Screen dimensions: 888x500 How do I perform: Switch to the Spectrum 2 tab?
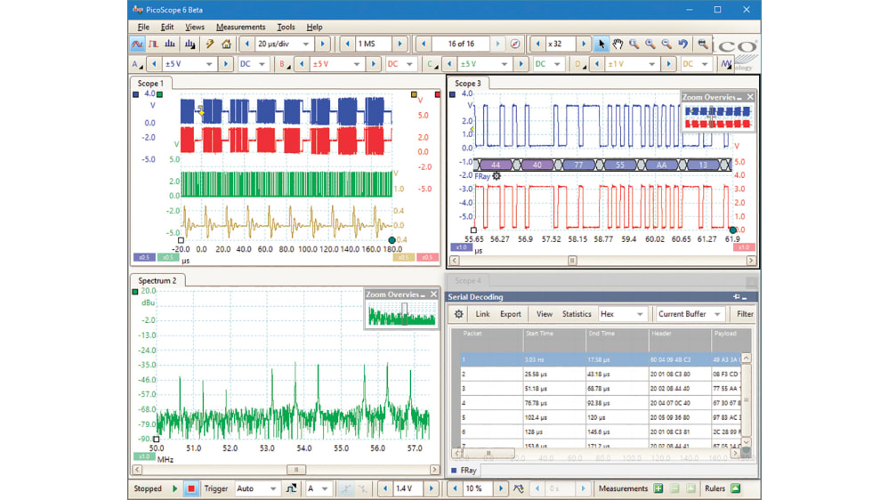pyautogui.click(x=157, y=280)
